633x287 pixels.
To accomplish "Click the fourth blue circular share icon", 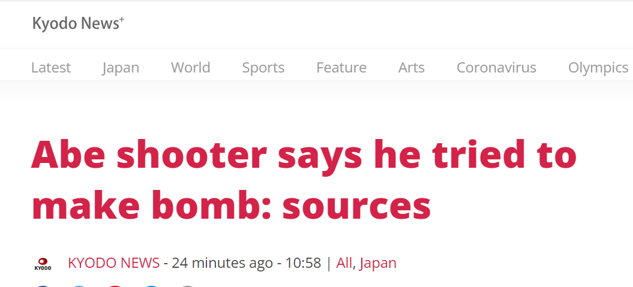I will click(x=151, y=286).
